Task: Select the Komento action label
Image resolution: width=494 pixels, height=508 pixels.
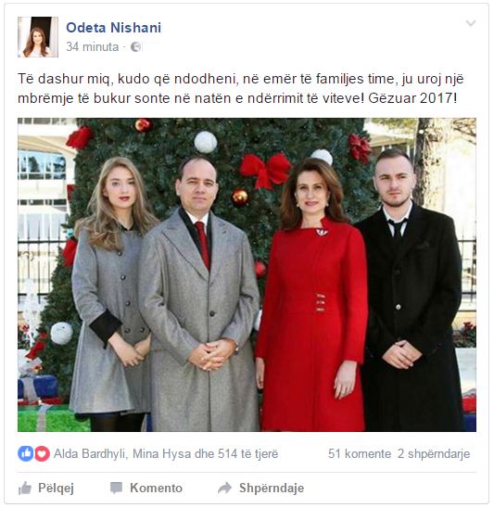Action: 156,488
